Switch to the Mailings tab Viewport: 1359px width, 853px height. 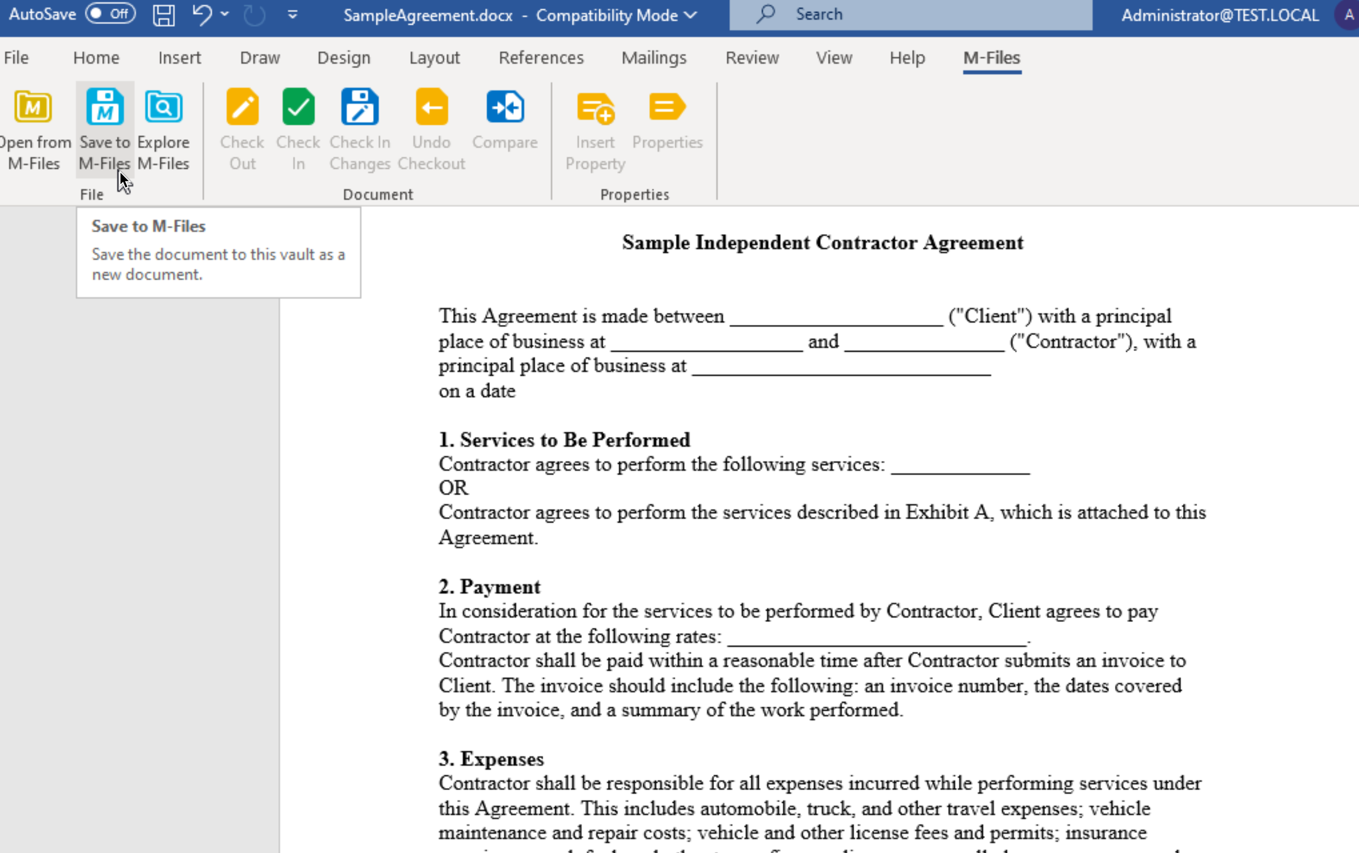pos(654,58)
